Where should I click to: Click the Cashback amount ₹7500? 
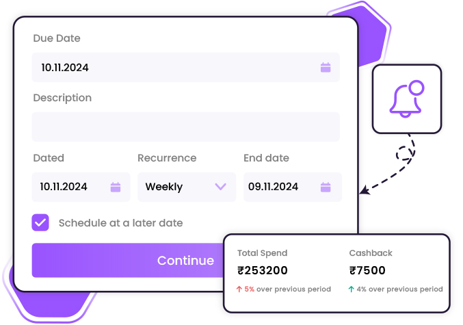click(x=367, y=270)
